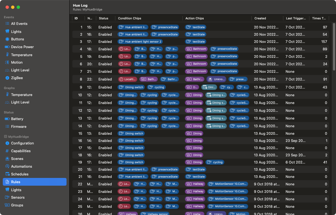Sort rules by the ID column
336x215 pixels.
point(76,18)
